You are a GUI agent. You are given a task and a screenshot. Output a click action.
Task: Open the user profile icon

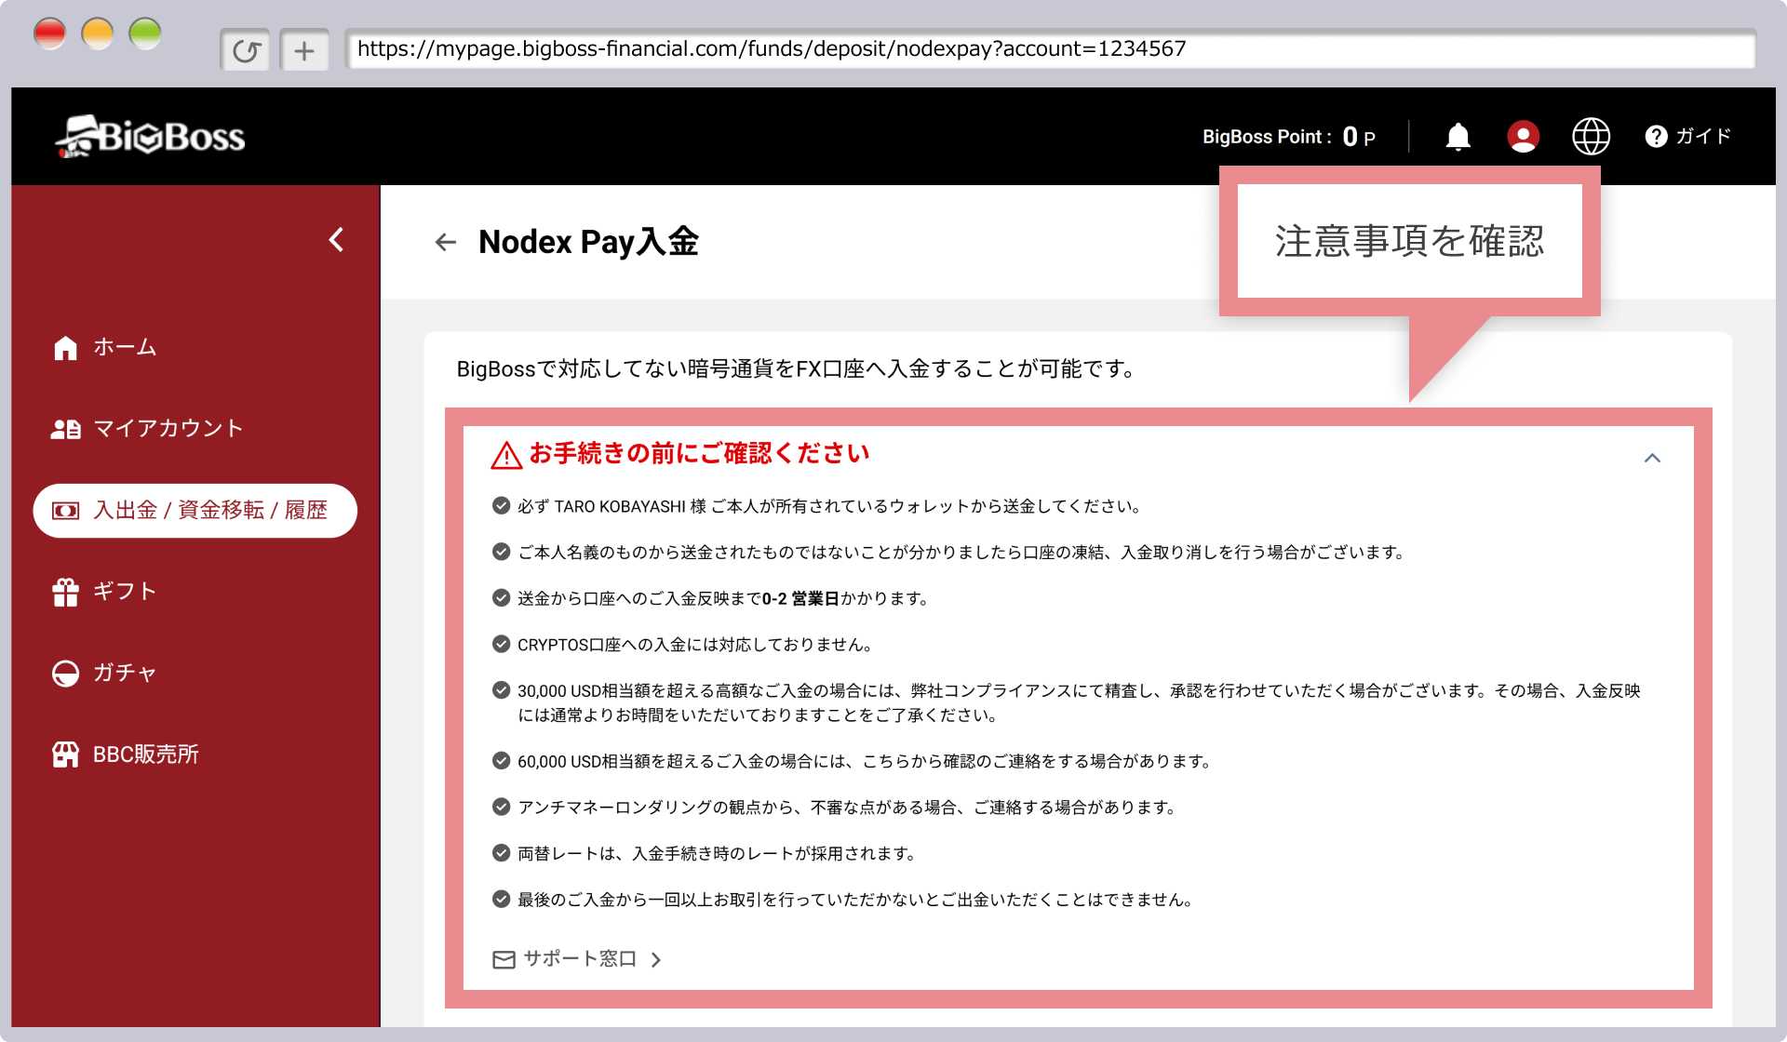(1523, 137)
